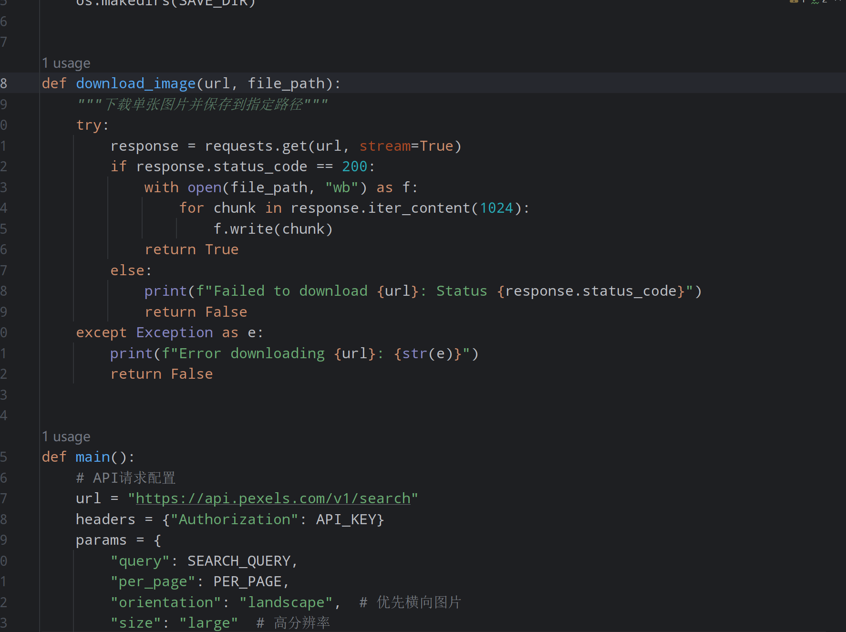
Task: Open usages via '1 usage' hint above main
Action: [x=66, y=436]
